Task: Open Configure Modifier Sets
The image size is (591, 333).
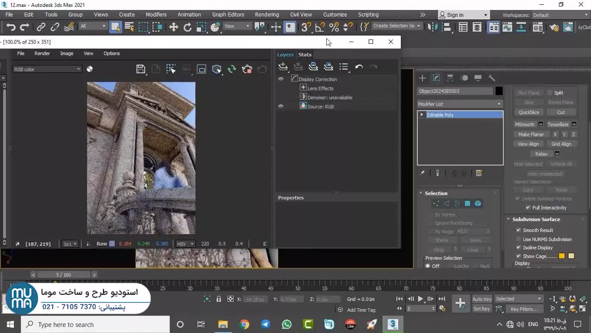Action: (479, 173)
